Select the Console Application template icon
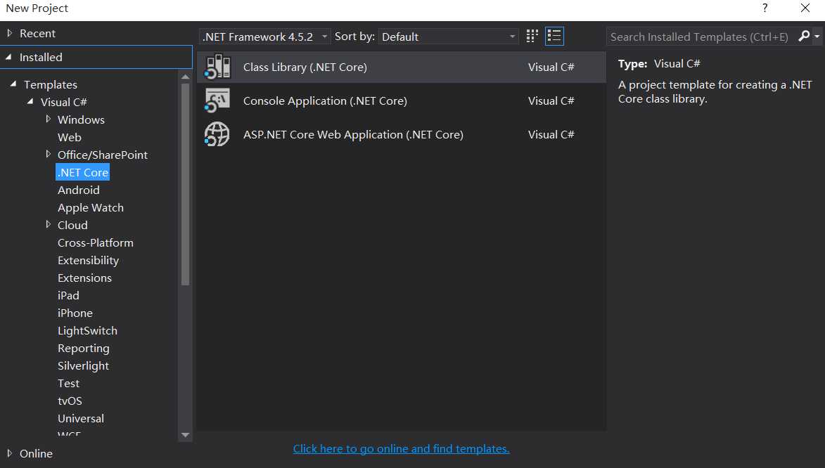Image resolution: width=825 pixels, height=468 pixels. click(217, 100)
